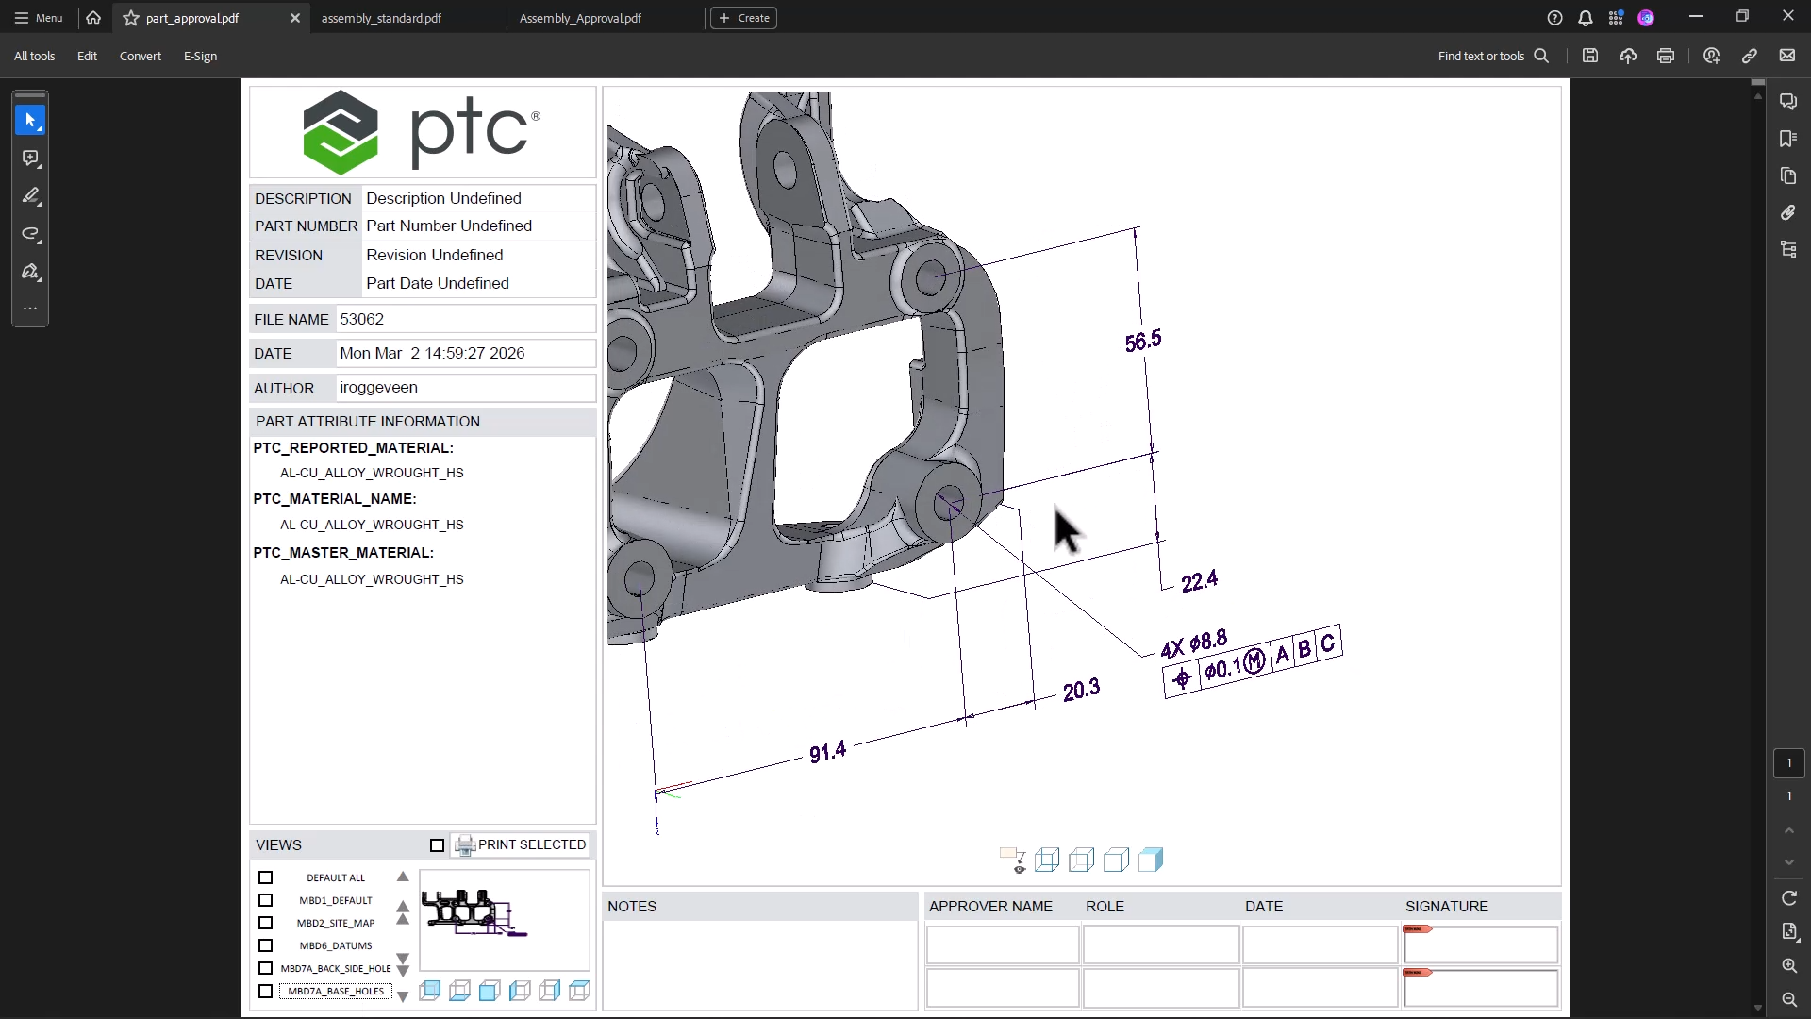Pick the freehand draw loop tool
The image size is (1811, 1019).
tap(30, 234)
